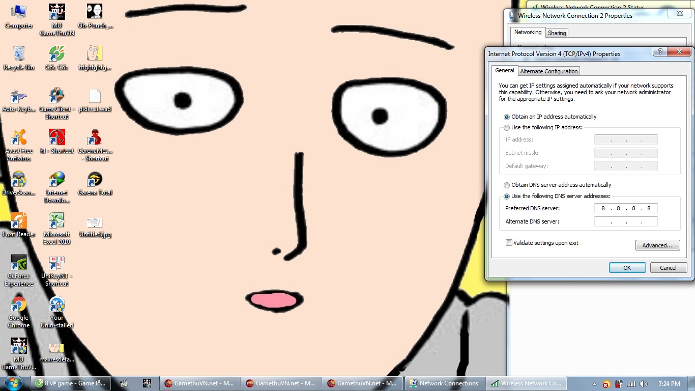Screen dimensions: 695x391
Task: Switch to the General tab
Action: tap(505, 70)
